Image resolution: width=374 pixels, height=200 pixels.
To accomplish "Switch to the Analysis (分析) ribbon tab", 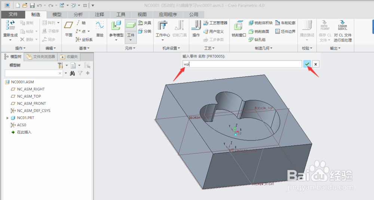I will (78, 15).
